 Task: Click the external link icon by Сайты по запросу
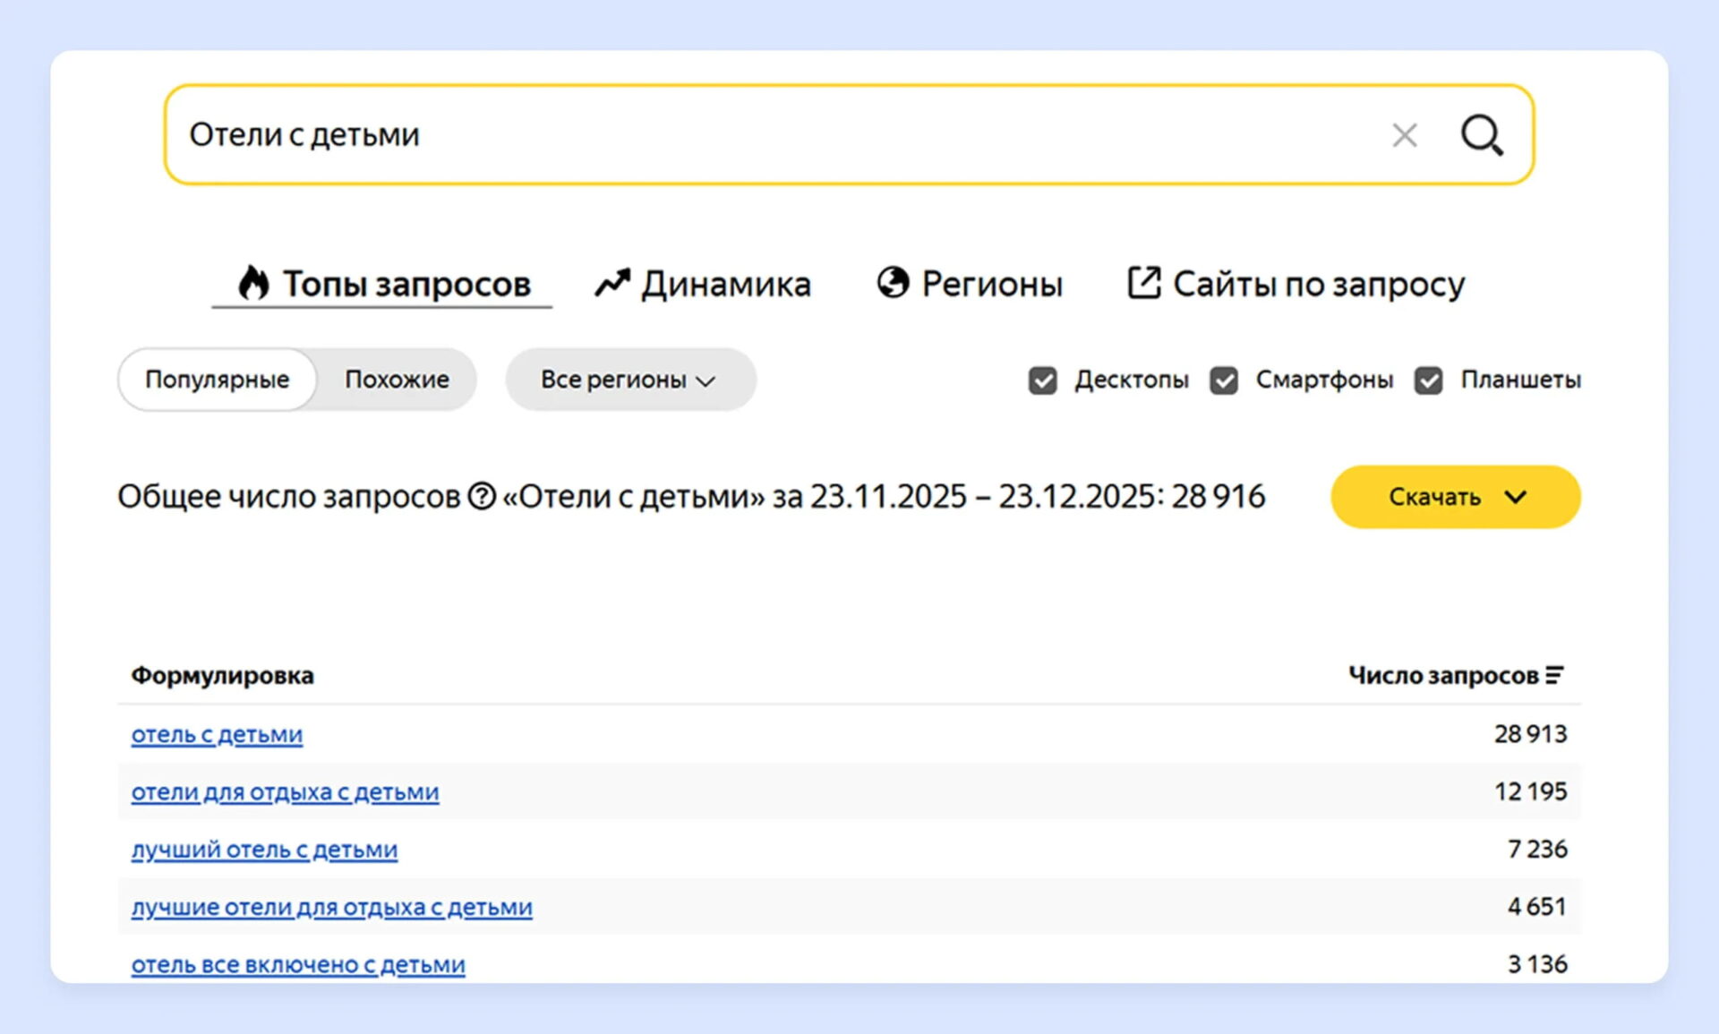point(1143,283)
